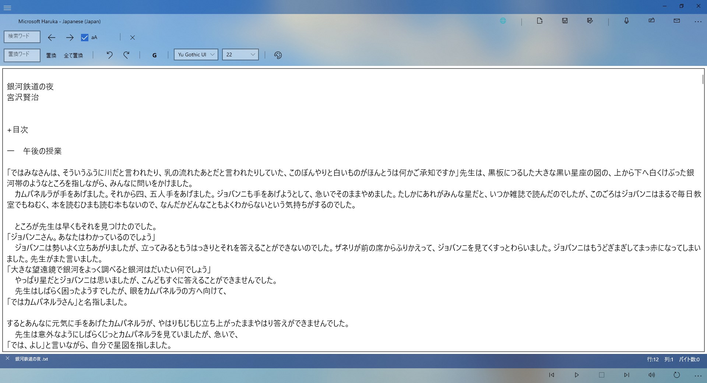
Task: Focus the 置換ワード replace field
Action: click(x=22, y=55)
